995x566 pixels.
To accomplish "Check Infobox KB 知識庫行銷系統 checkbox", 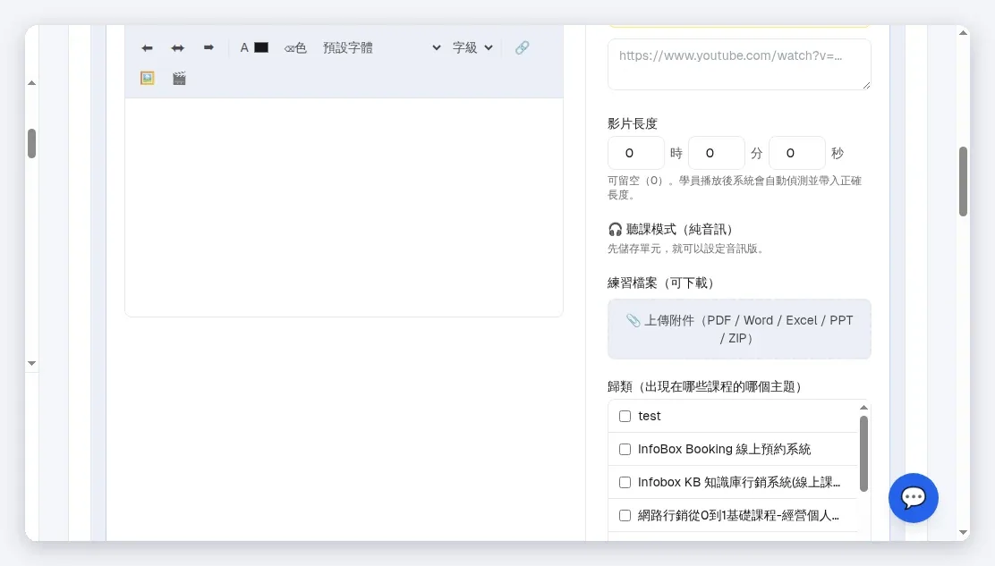I will coord(625,482).
